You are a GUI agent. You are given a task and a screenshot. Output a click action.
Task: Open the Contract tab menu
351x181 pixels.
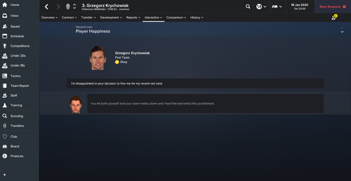[x=69, y=17]
